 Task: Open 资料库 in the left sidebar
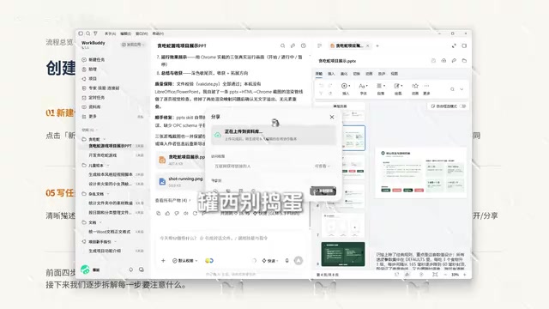pos(91,107)
